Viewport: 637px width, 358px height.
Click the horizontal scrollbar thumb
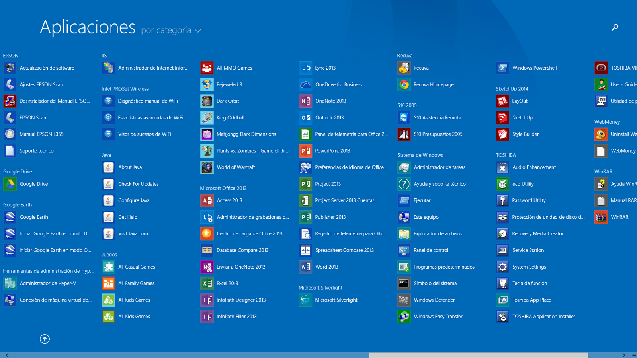pyautogui.click(x=479, y=355)
